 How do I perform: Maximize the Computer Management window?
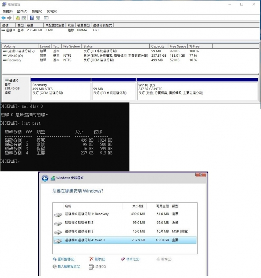[x=242, y=4]
